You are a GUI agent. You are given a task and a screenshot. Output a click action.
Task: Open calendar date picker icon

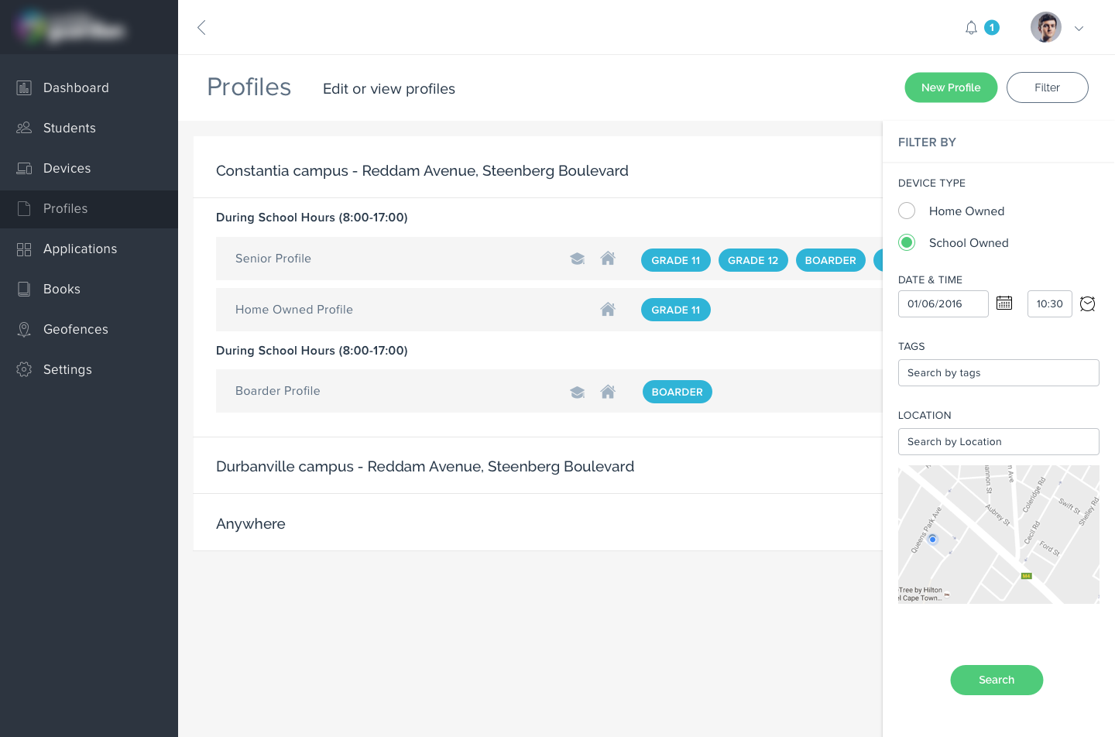tap(1004, 303)
